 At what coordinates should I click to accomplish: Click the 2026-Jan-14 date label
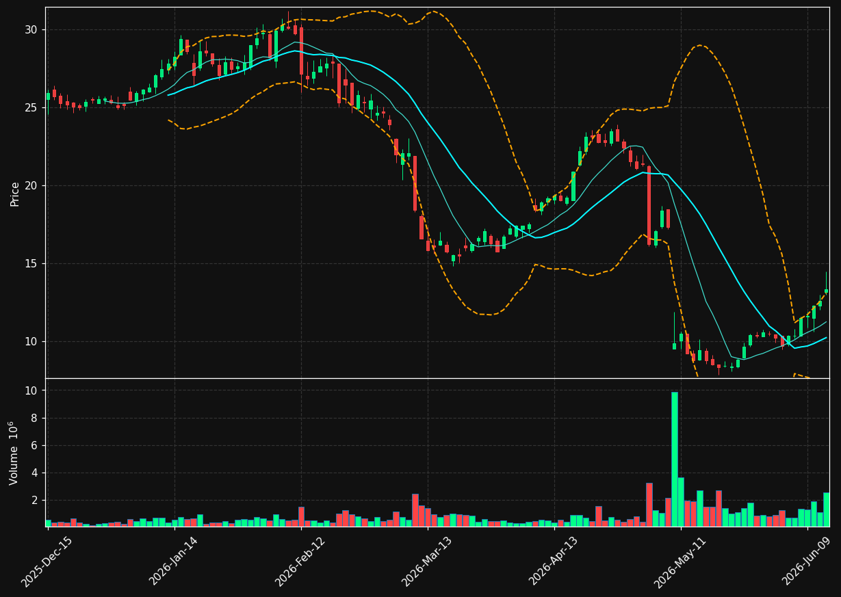(173, 562)
